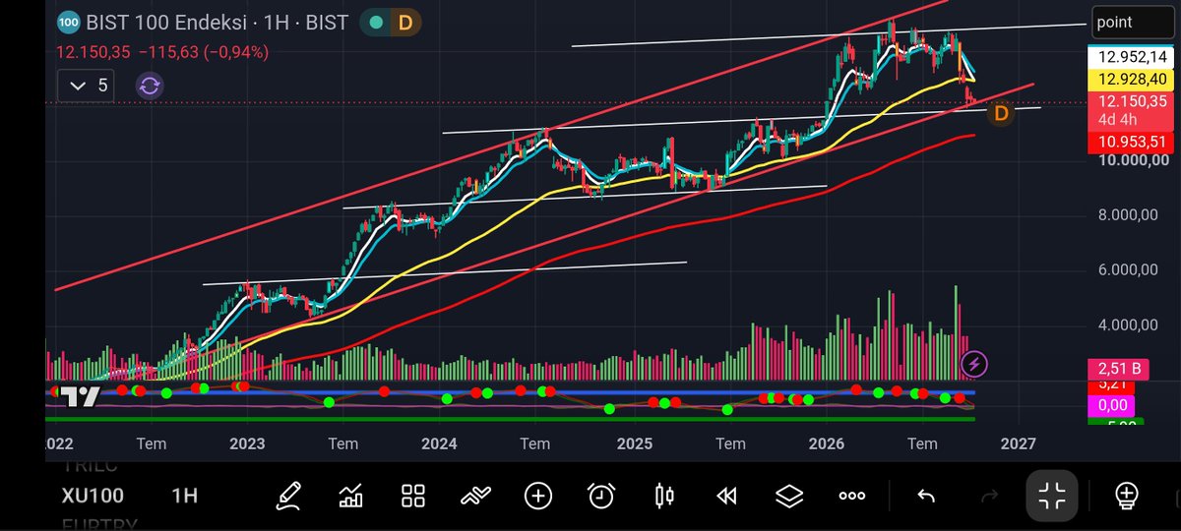Open the XU100 symbol search

point(93,496)
